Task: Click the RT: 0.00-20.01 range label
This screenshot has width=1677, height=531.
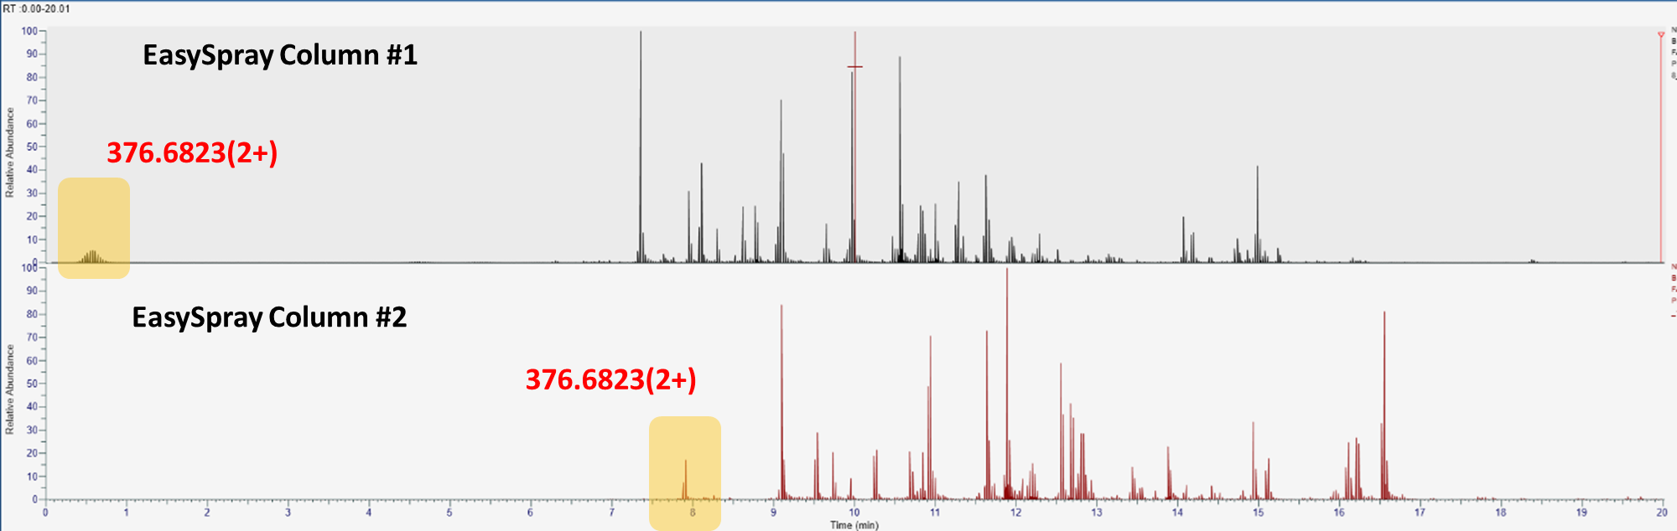Action: 37,8
